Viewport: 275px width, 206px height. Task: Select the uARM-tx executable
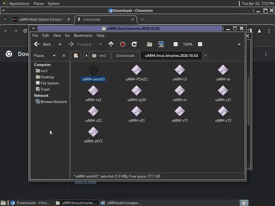point(180,91)
